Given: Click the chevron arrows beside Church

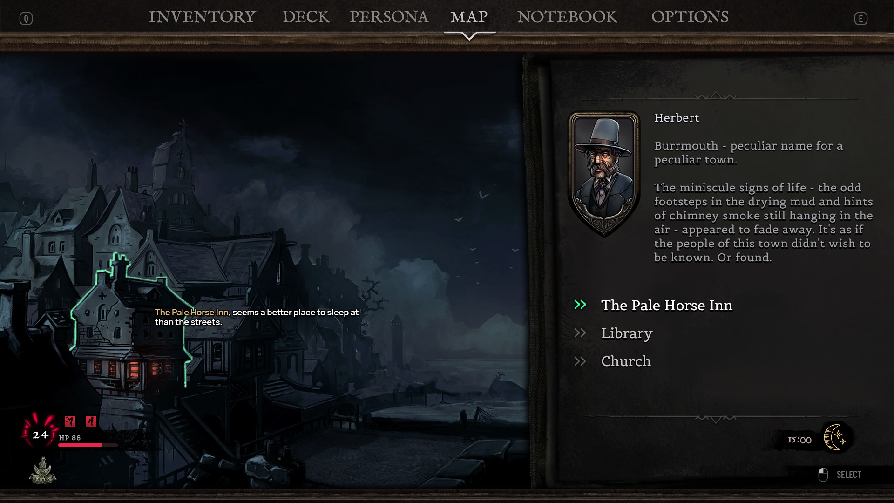Looking at the screenshot, I should pyautogui.click(x=580, y=361).
